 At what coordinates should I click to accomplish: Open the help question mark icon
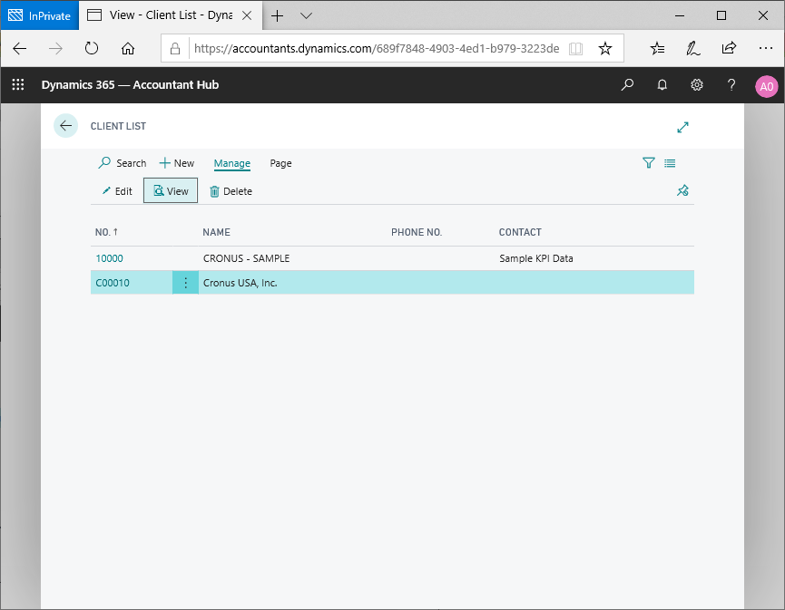731,85
